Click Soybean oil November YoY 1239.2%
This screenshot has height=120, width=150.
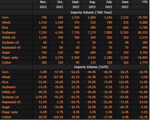tap(41, 97)
